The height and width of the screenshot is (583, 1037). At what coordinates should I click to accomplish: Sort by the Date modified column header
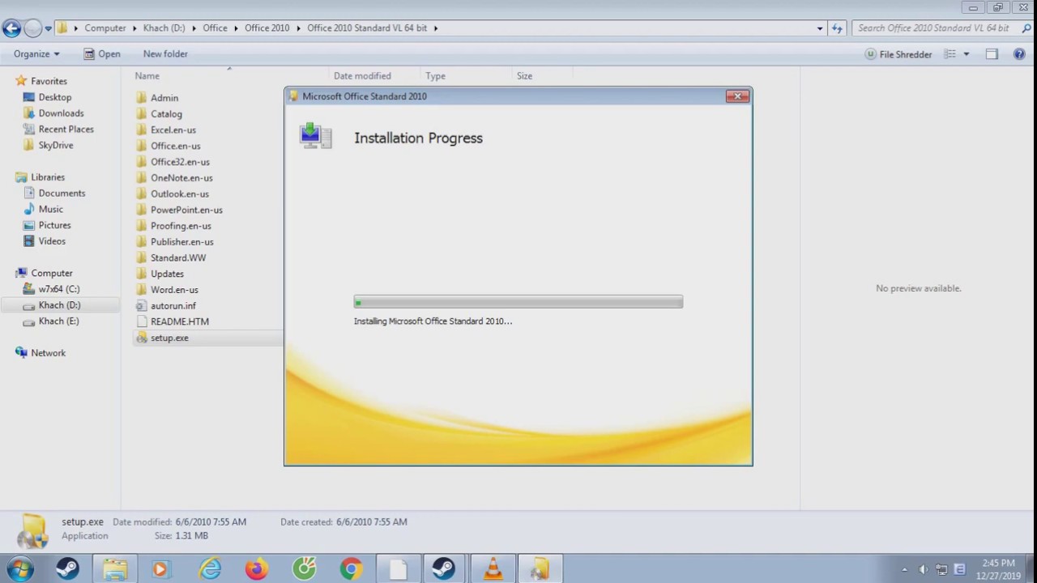(x=362, y=76)
